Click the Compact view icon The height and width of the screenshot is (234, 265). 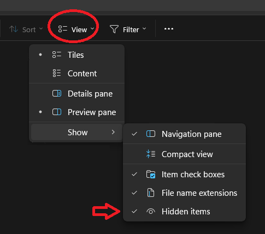(x=151, y=154)
